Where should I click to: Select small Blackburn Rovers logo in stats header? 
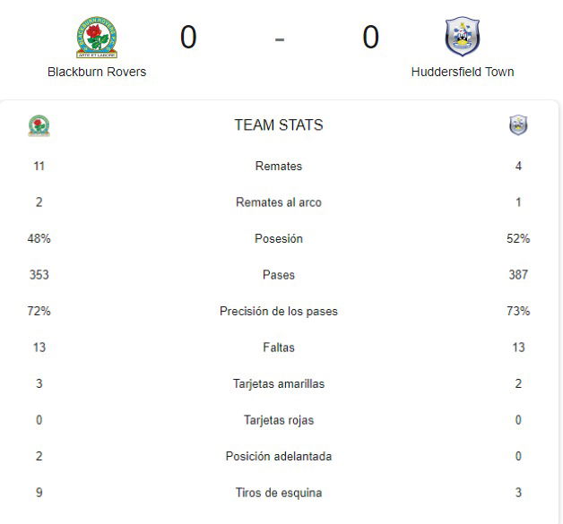(x=39, y=125)
